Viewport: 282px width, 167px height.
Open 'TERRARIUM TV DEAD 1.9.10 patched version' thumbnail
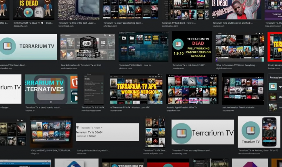pyautogui.click(x=192, y=47)
